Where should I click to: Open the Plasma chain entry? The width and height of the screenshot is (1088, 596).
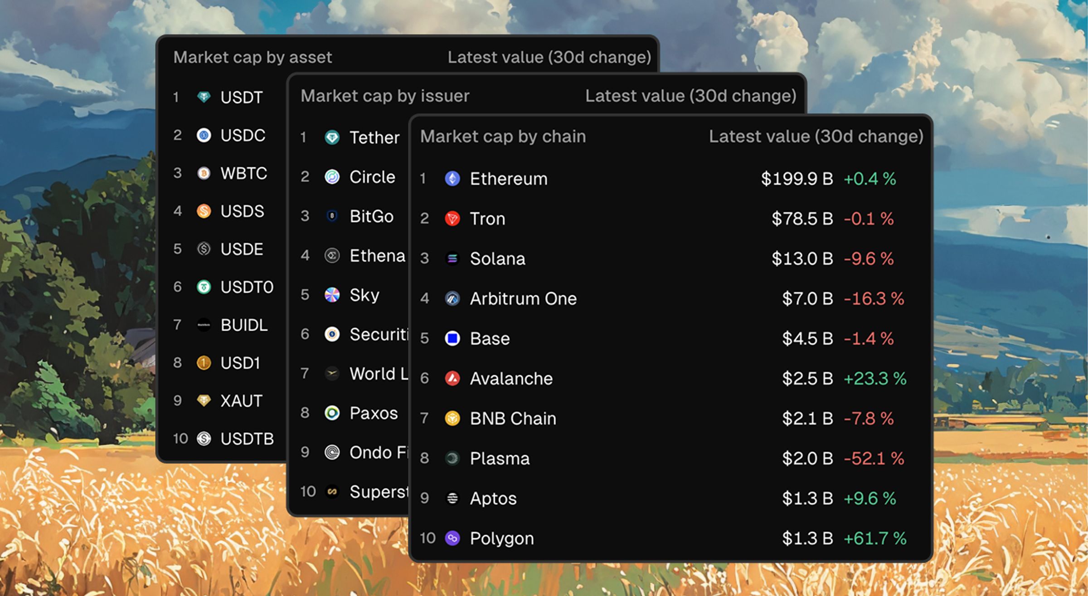670,458
